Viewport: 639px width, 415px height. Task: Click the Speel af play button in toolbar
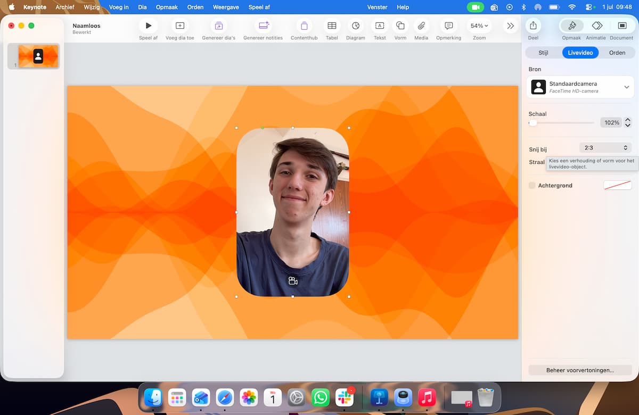(148, 26)
